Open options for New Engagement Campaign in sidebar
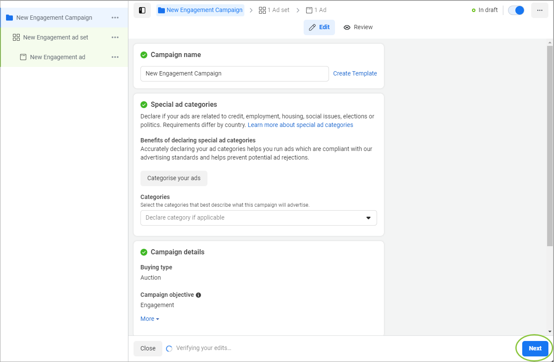This screenshot has height=362, width=554. tap(115, 18)
